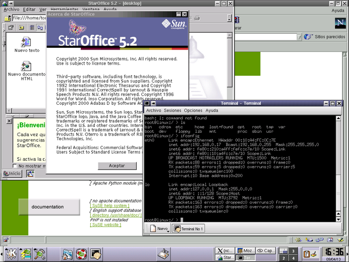This screenshot has width=349, height=262.
Task: Open Opciones menu in Terminal
Action: click(193, 111)
